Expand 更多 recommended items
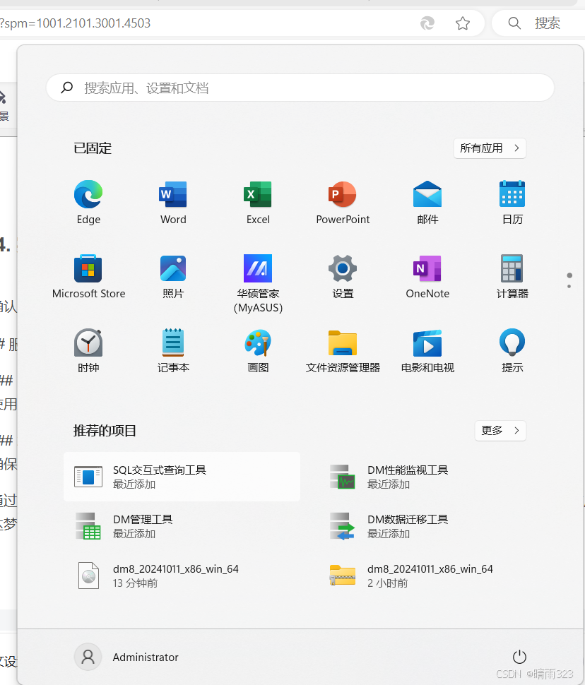Viewport: 585px width, 685px height. (x=500, y=430)
